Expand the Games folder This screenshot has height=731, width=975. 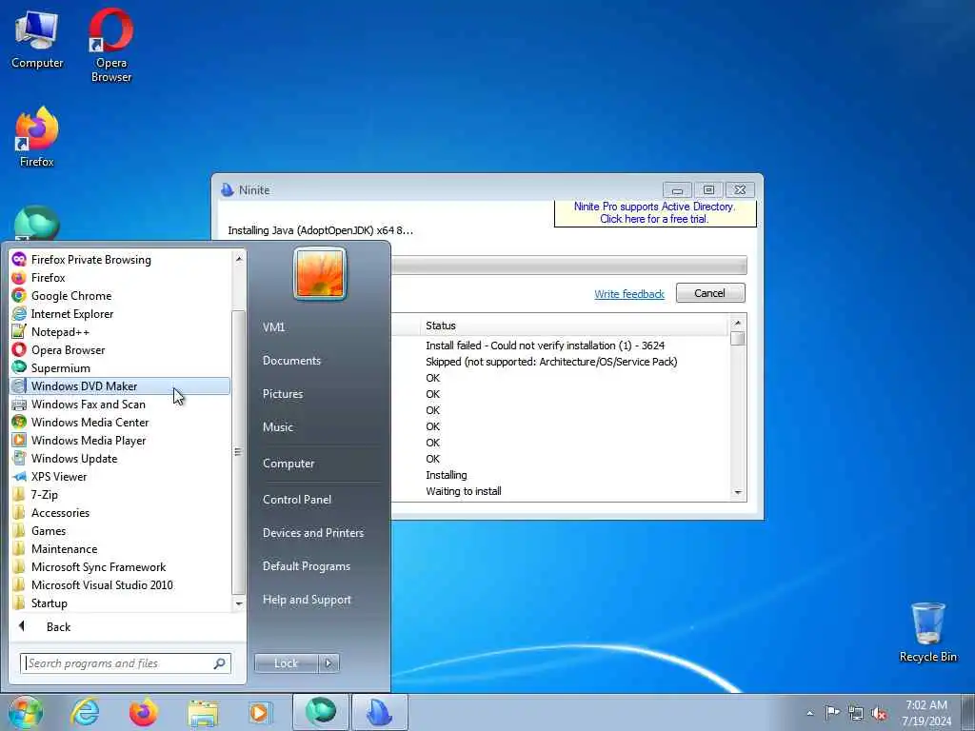click(x=120, y=531)
